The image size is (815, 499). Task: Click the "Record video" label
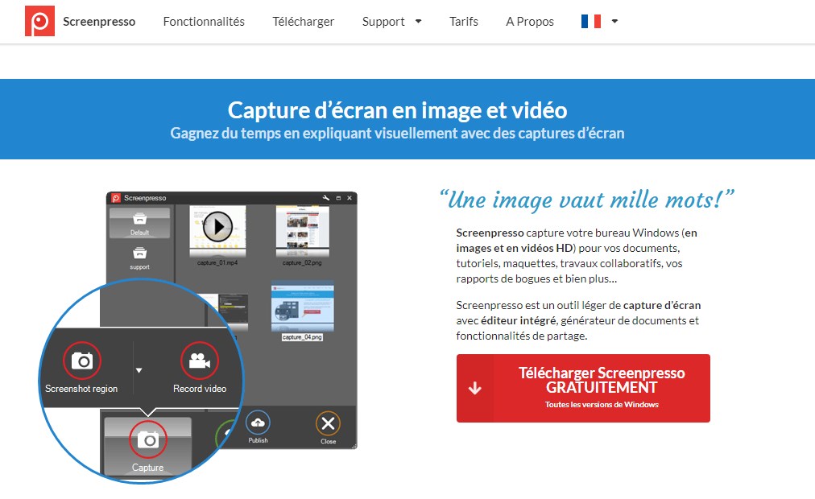200,389
